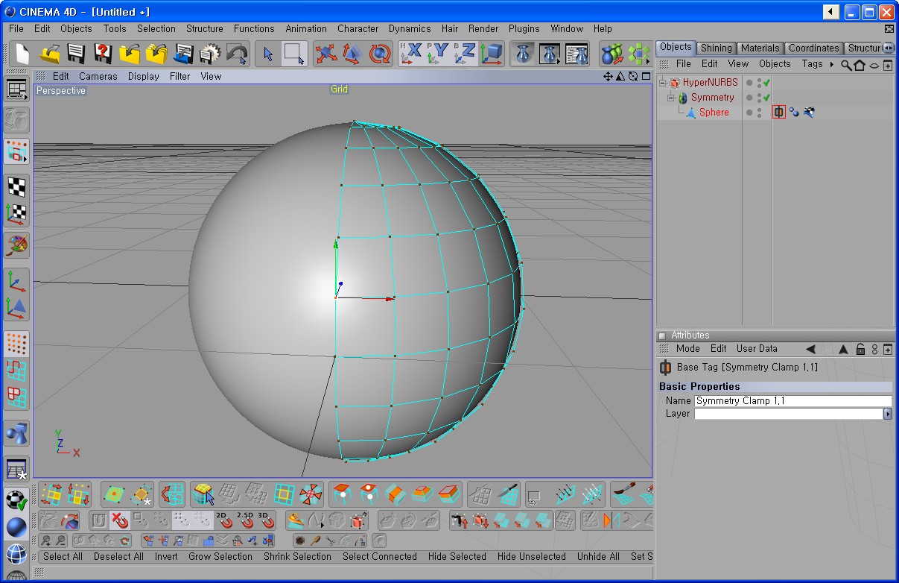Click the Iron tool icon
The height and width of the screenshot is (583, 899).
tap(296, 520)
